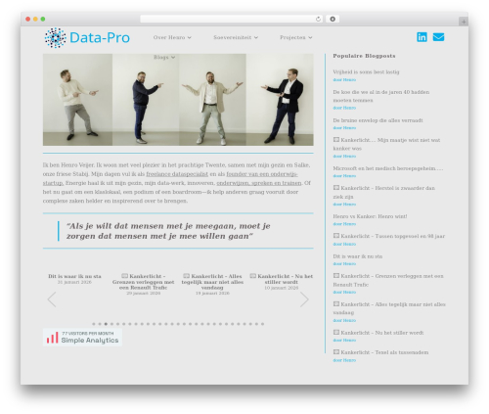Expand the Over Henro menu
489x414 pixels.
pyautogui.click(x=172, y=37)
